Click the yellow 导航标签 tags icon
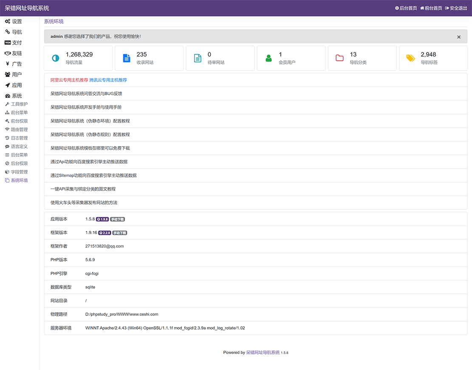Viewport: 472px width, 370px height. coord(410,58)
